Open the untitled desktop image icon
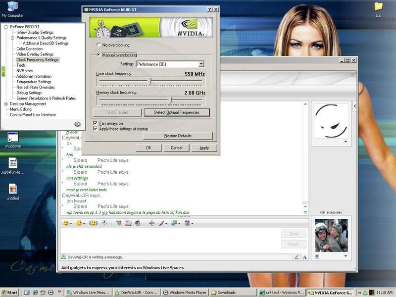The width and height of the screenshot is (396, 297). click(x=13, y=192)
